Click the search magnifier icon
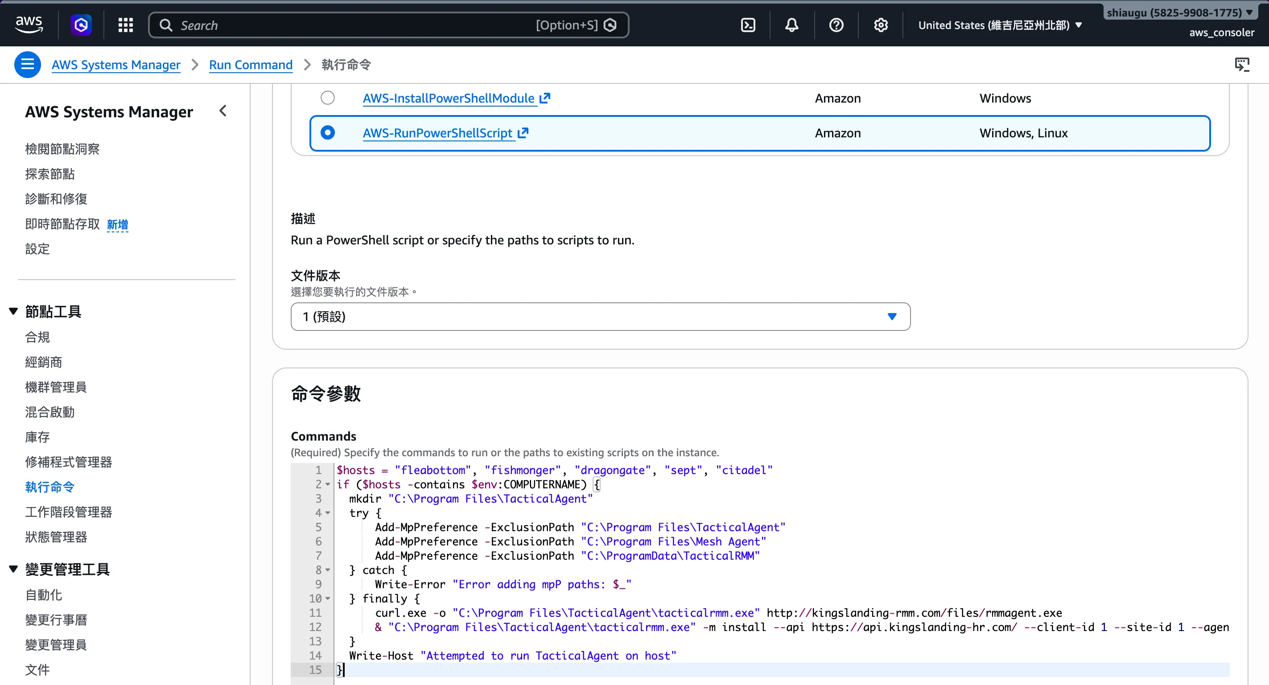 166,25
